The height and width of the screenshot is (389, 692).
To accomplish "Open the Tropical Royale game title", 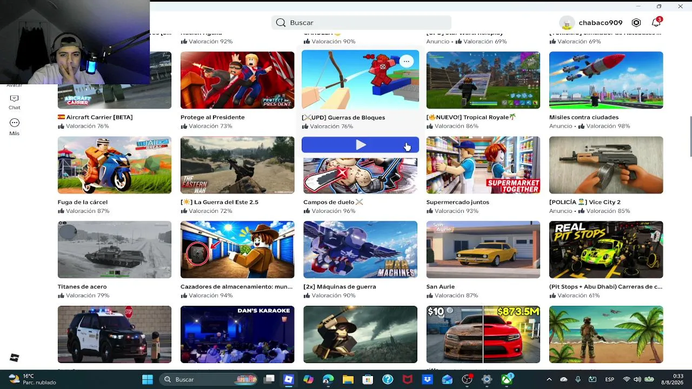I will (471, 117).
